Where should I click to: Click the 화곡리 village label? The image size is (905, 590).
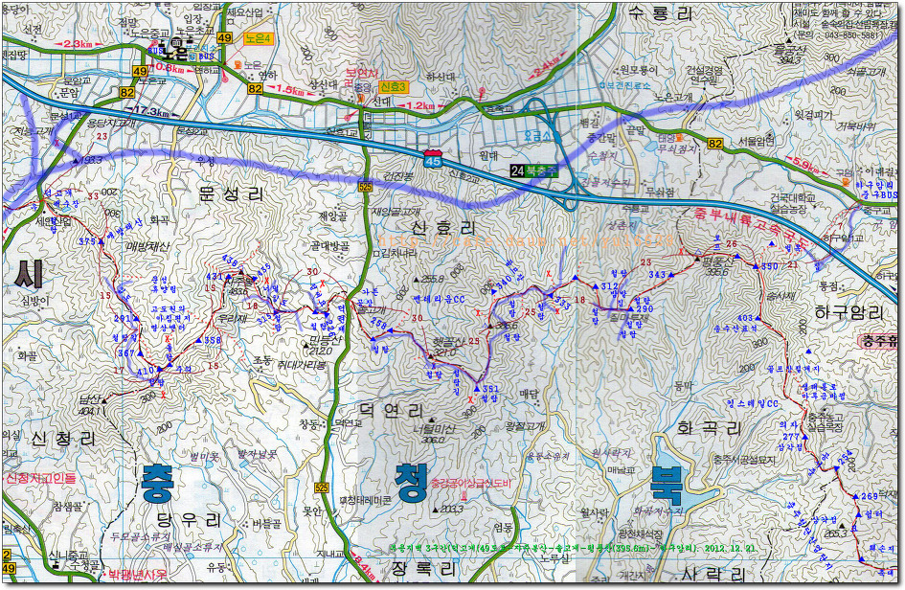[710, 428]
